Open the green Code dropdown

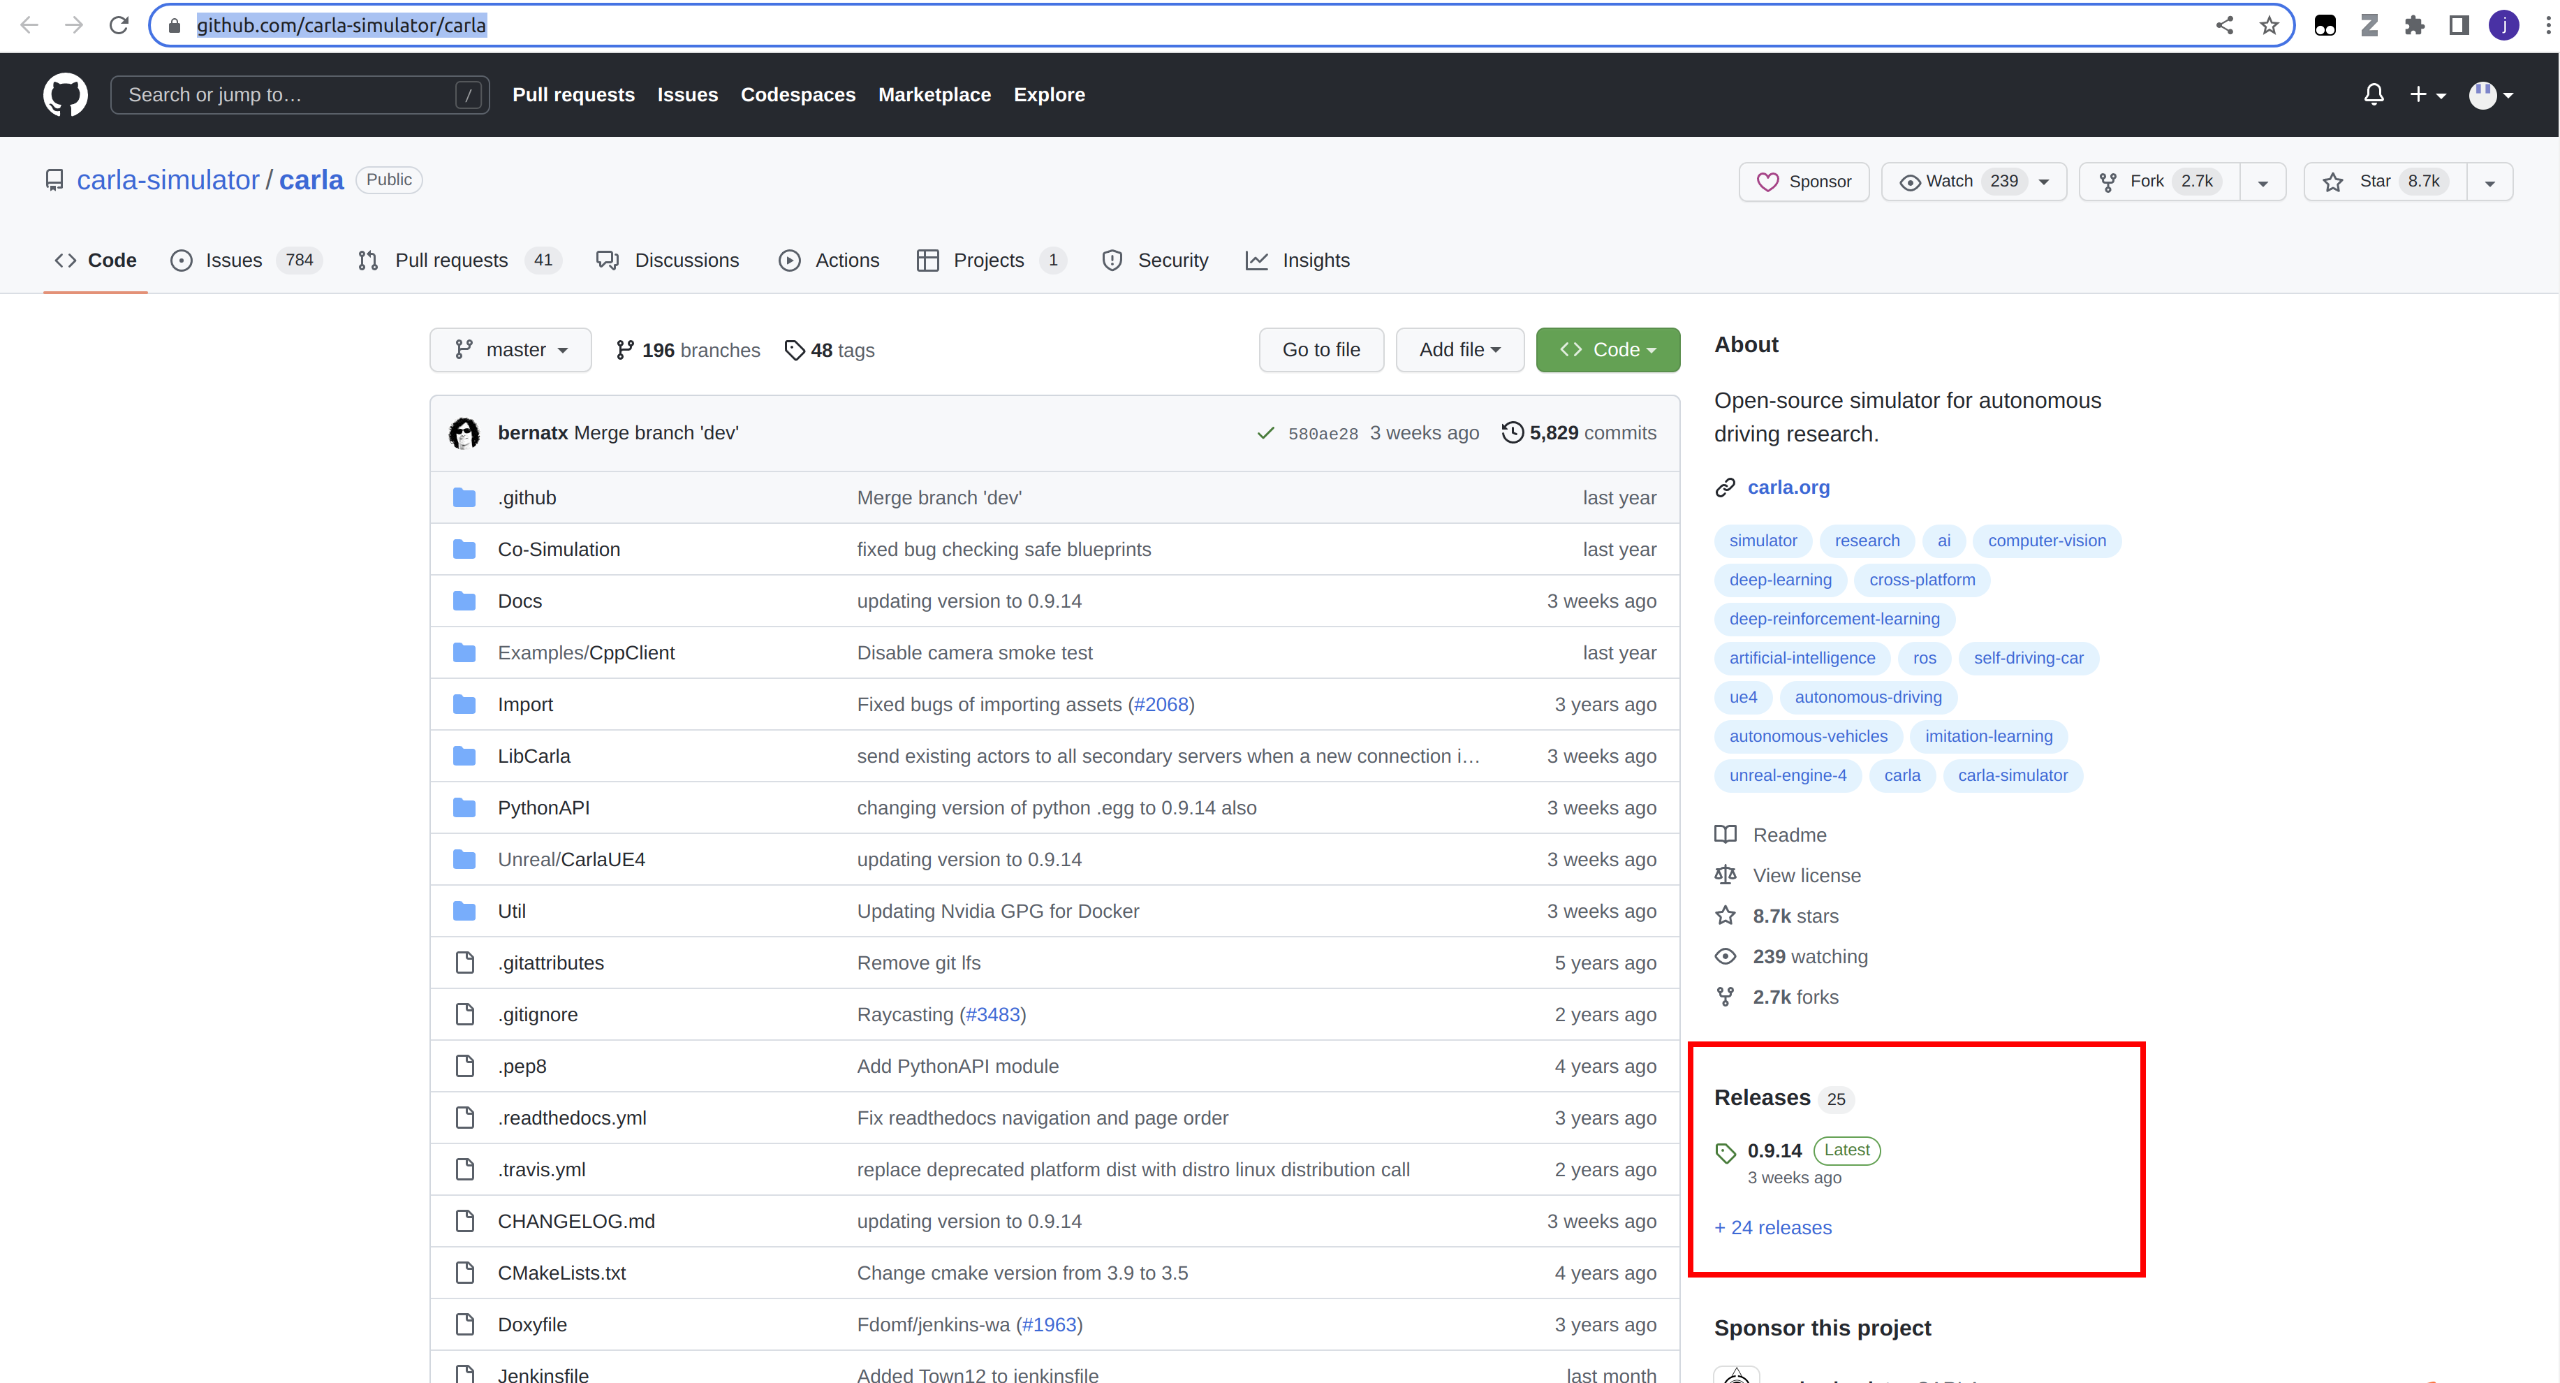coord(1607,350)
